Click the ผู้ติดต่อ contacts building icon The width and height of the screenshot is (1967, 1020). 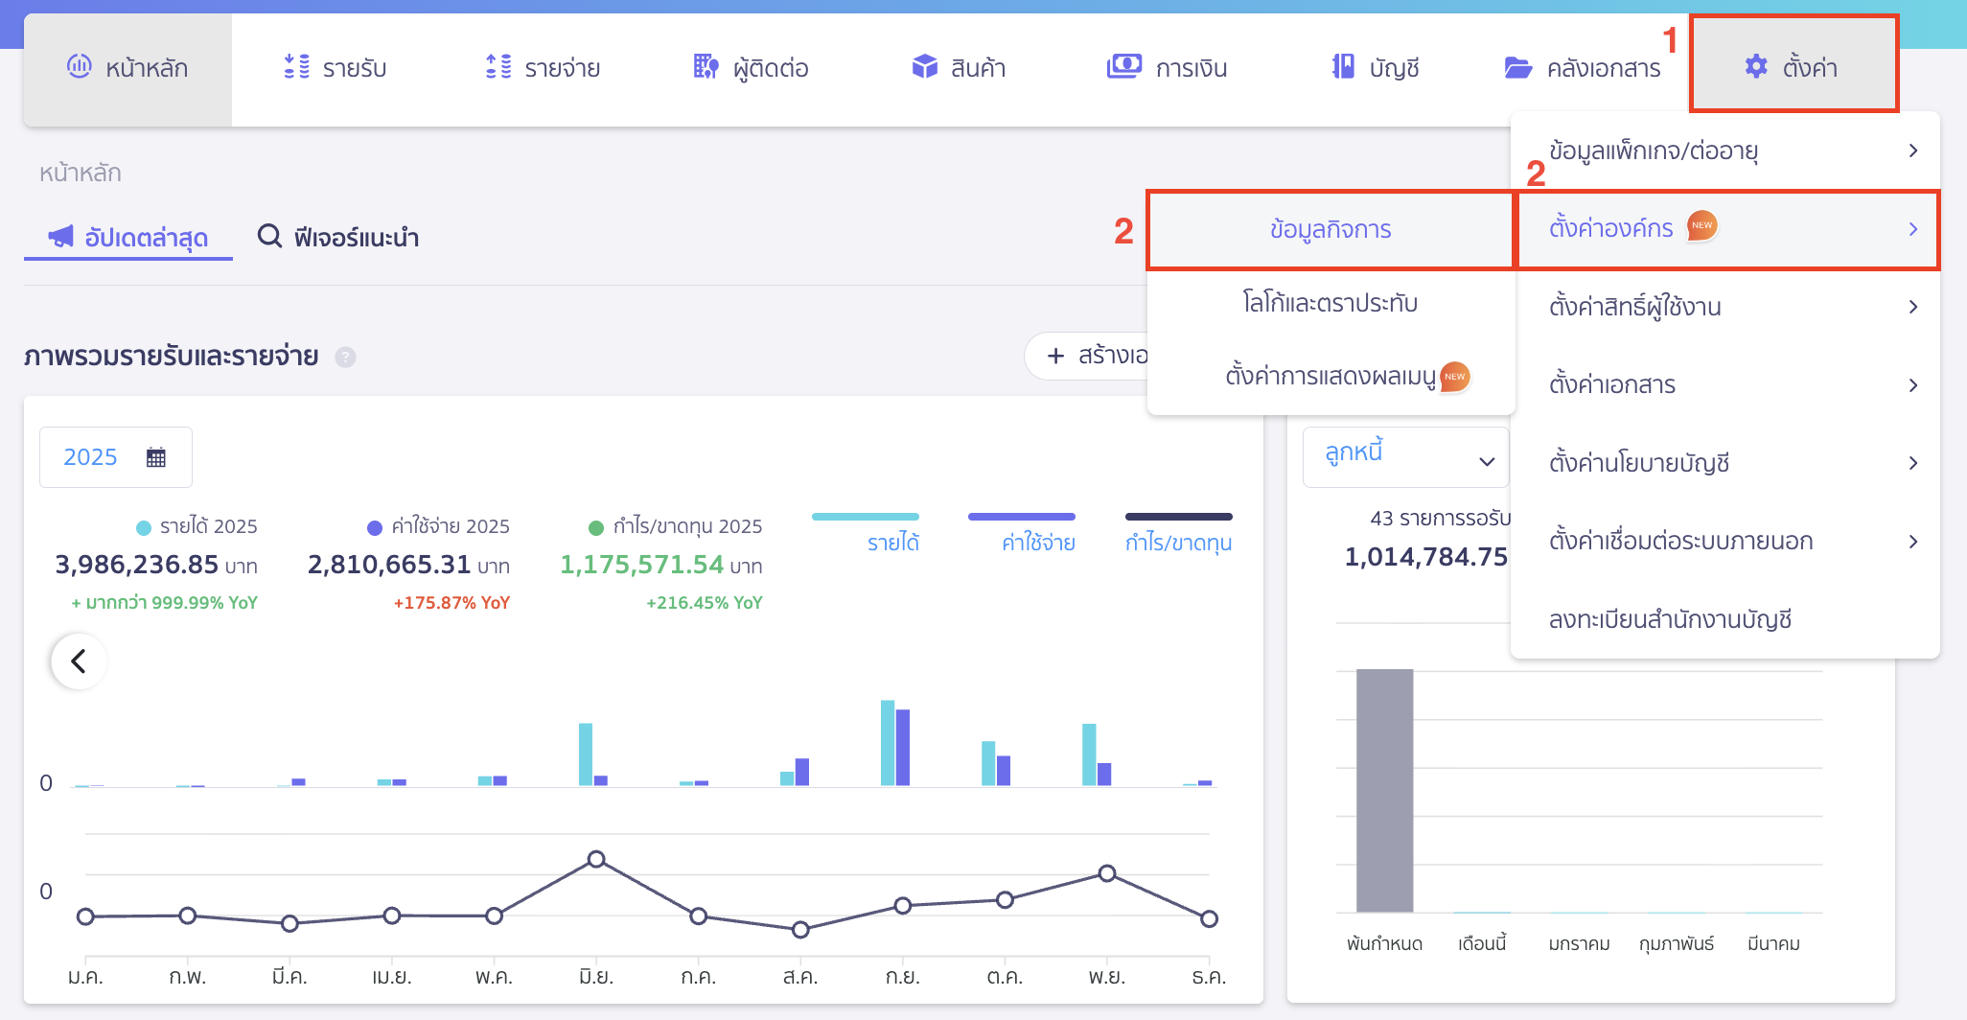click(x=706, y=67)
